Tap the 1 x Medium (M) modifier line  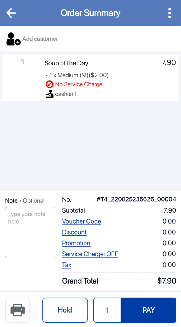(x=78, y=75)
